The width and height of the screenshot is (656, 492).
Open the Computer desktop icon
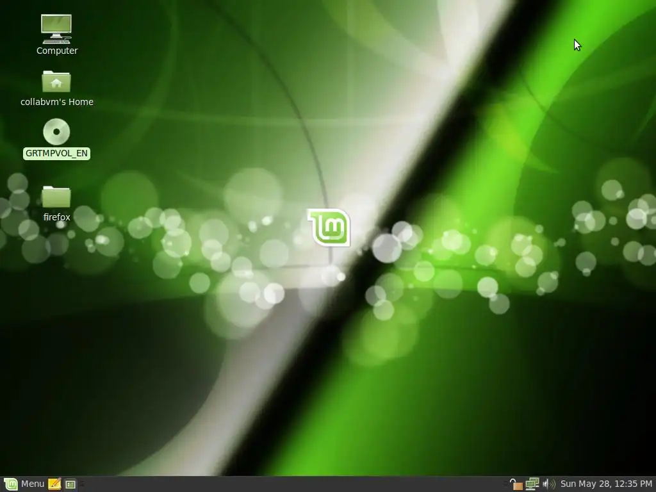point(56,29)
